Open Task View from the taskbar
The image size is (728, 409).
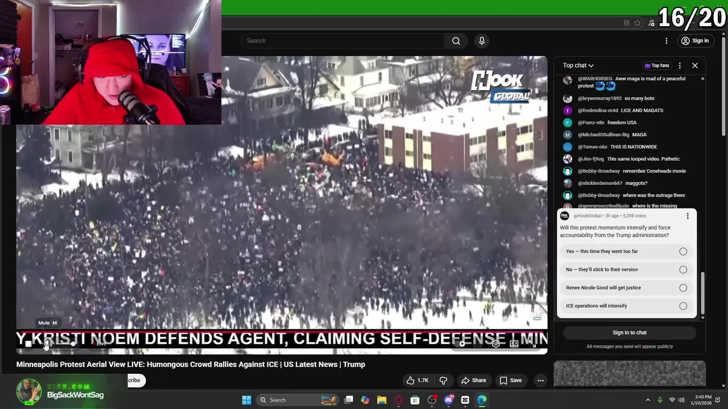349,400
